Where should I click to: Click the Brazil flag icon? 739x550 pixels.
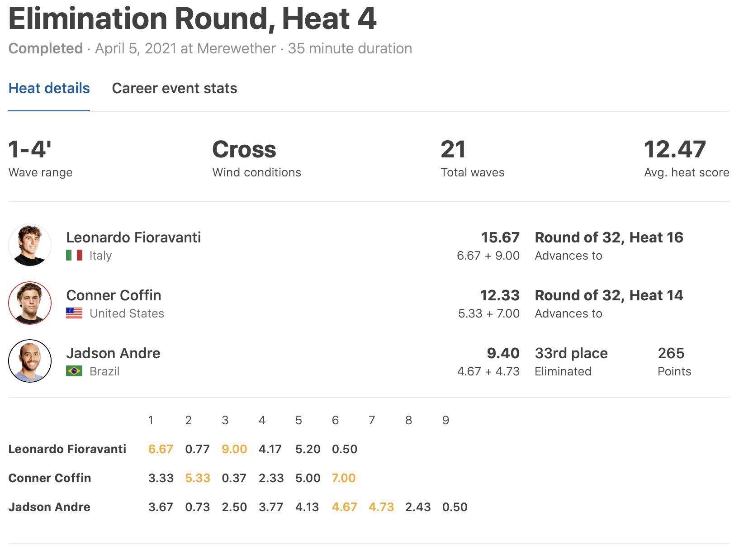coord(74,371)
